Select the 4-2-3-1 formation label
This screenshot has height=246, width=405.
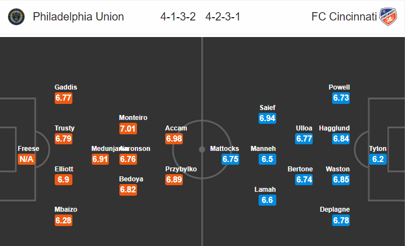223,17
